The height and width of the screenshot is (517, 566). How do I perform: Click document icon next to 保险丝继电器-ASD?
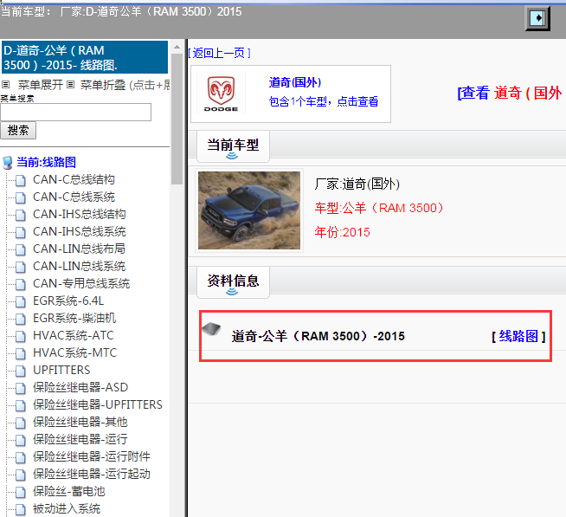(21, 388)
